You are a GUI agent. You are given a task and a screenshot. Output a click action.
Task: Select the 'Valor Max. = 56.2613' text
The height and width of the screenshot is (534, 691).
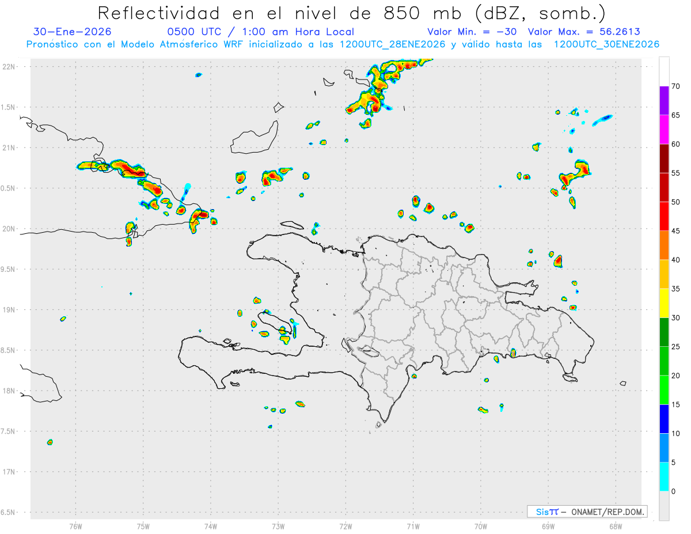[x=584, y=32]
